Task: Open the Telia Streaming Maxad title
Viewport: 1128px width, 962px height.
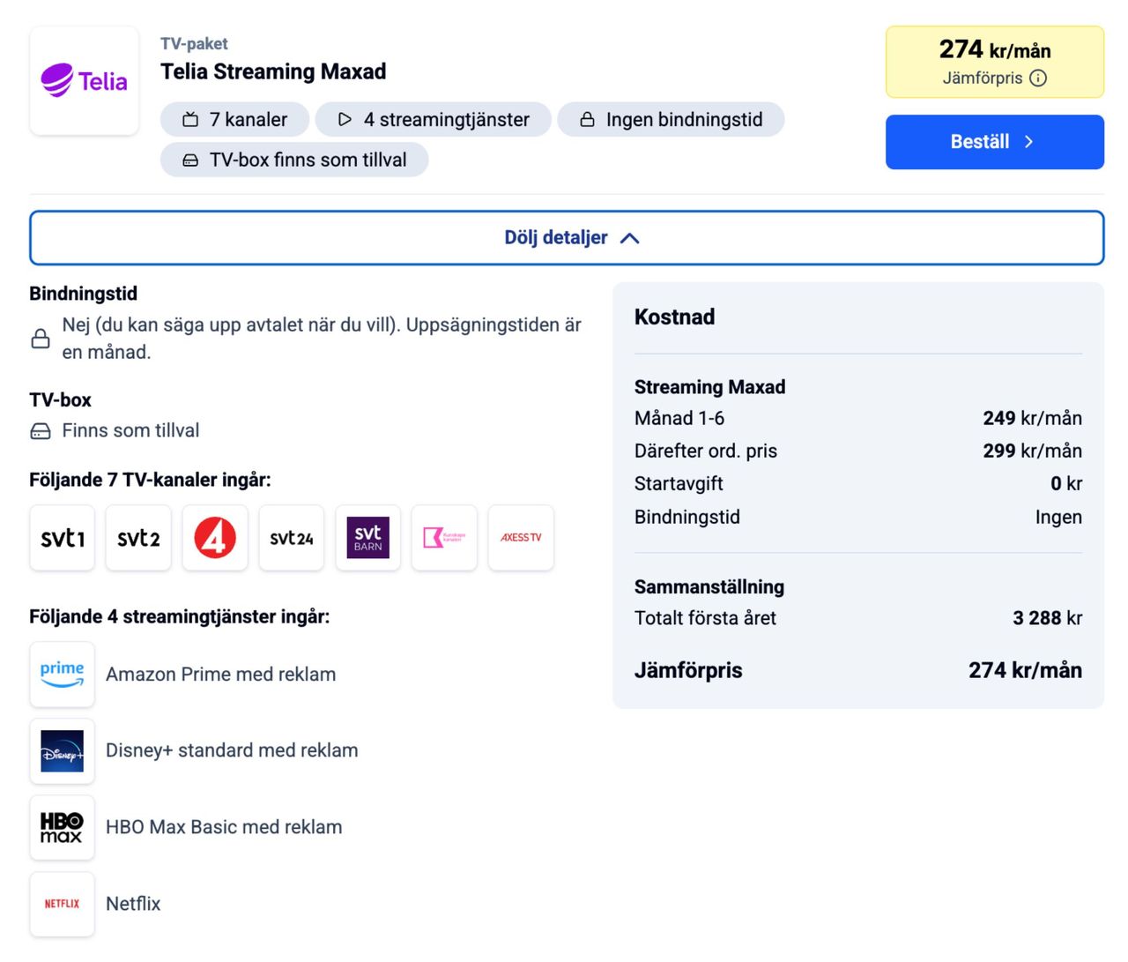Action: coord(273,71)
